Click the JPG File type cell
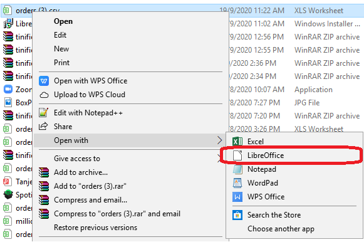The height and width of the screenshot is (242, 364). tap(307, 103)
